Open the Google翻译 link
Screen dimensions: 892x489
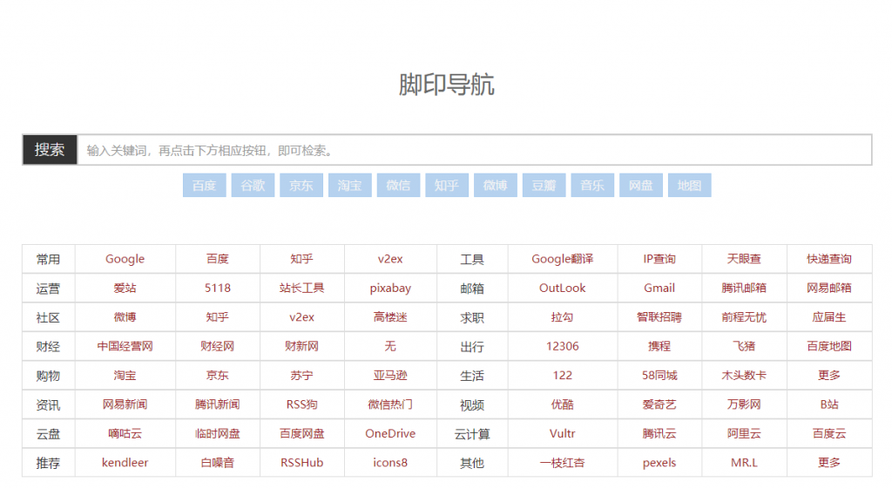[563, 259]
